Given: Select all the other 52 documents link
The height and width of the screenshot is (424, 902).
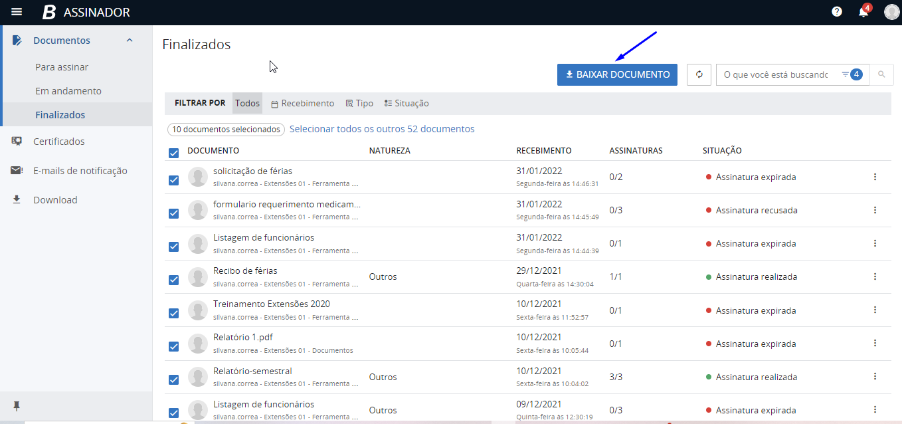Looking at the screenshot, I should pyautogui.click(x=382, y=129).
